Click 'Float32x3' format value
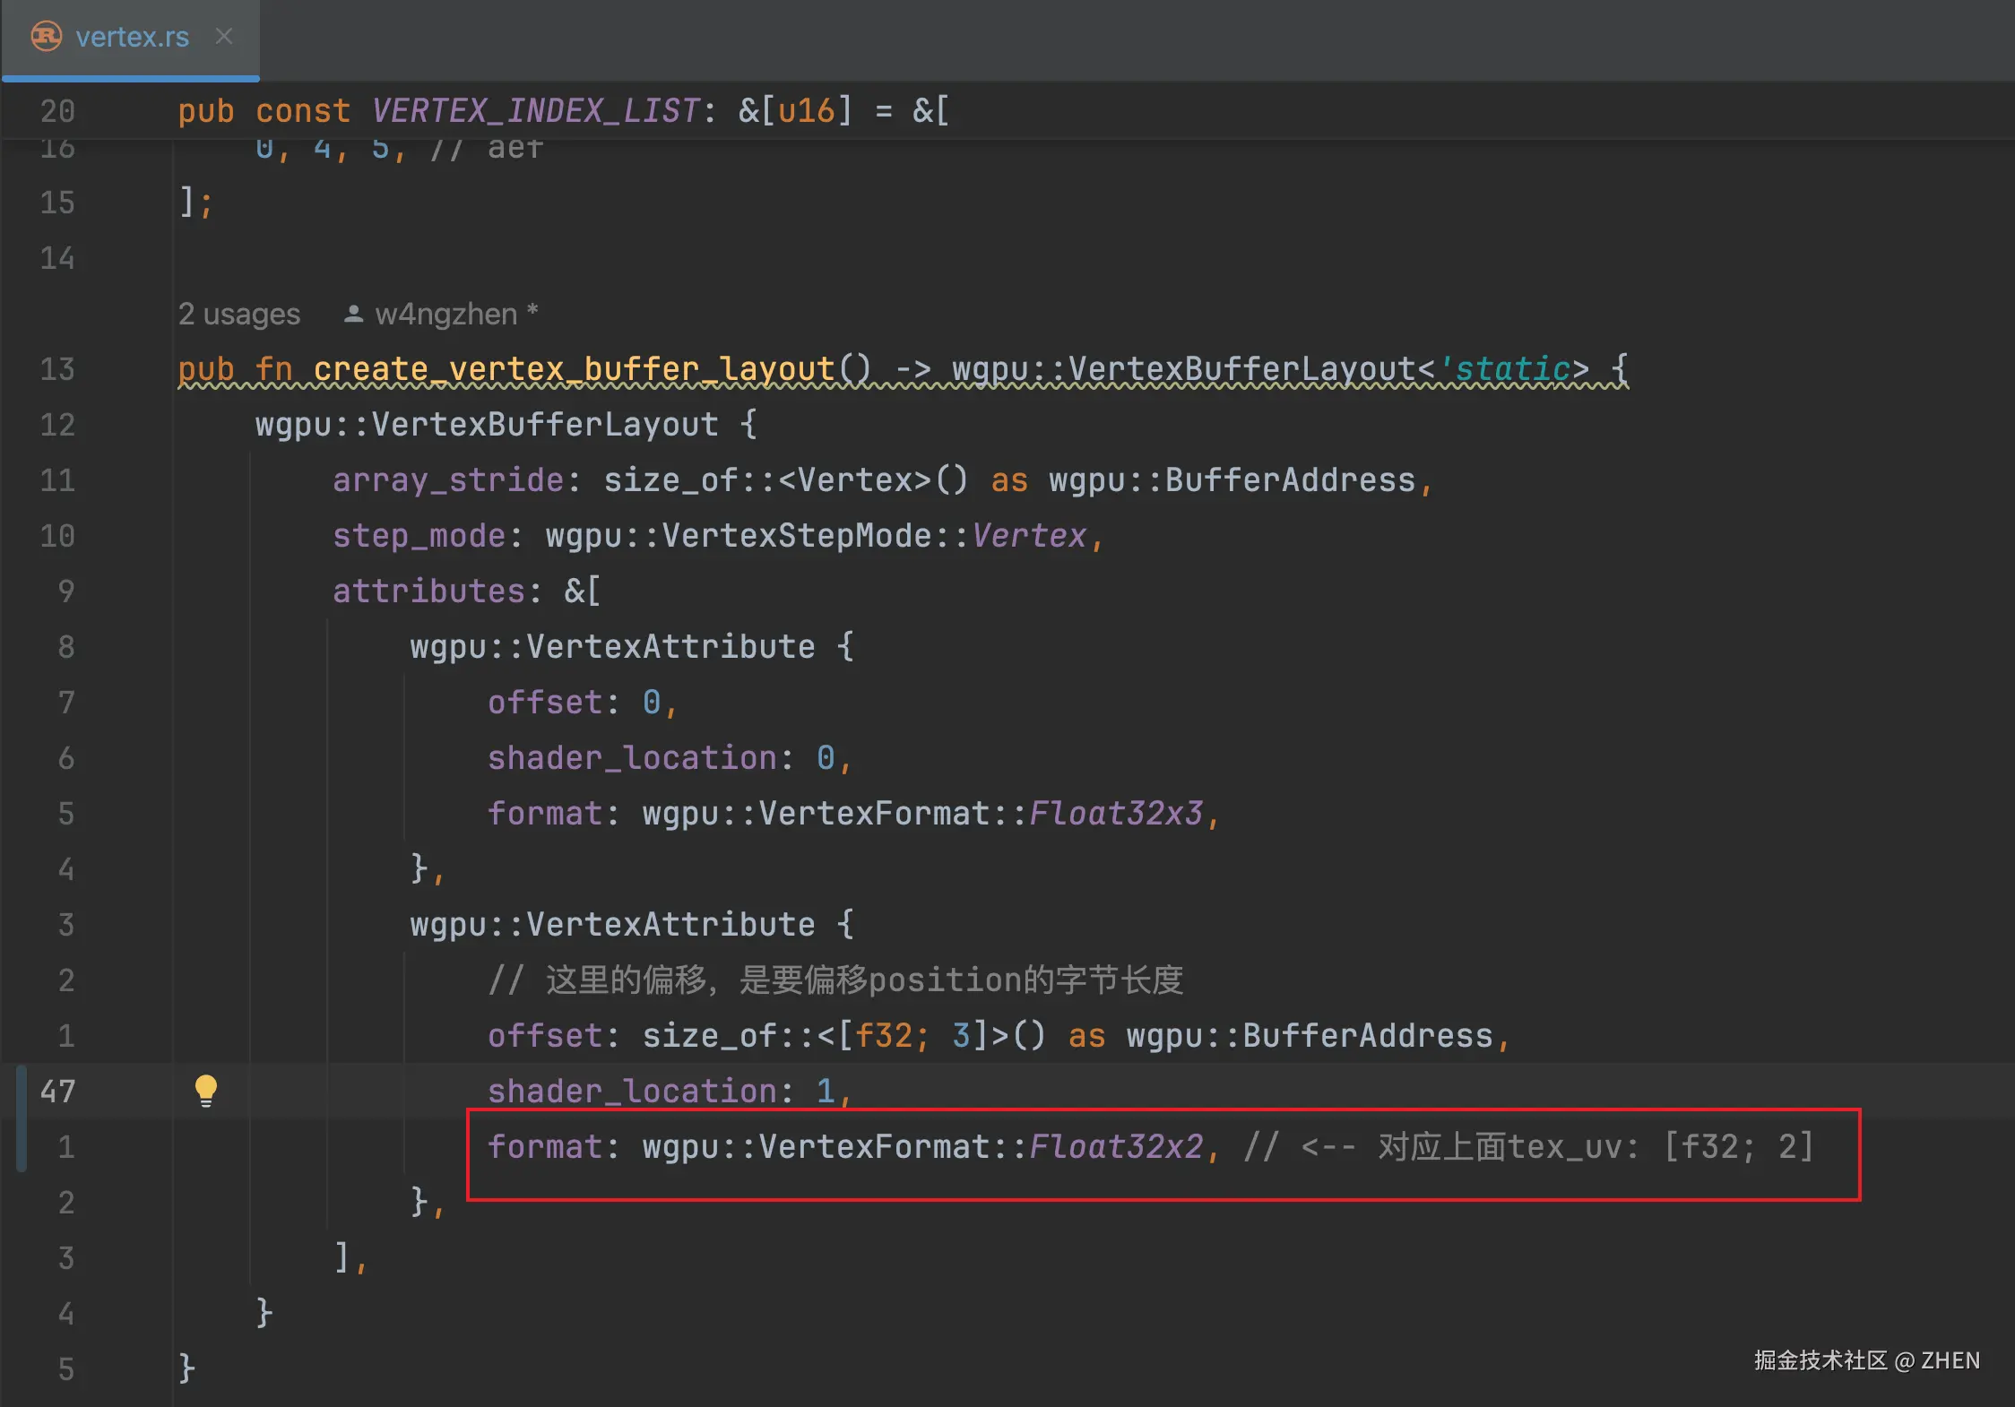Screen dimensions: 2015x1407 pos(1116,814)
